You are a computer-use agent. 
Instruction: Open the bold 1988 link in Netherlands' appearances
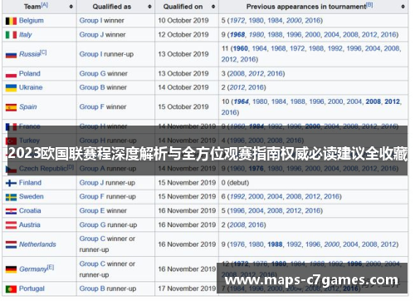276,244
